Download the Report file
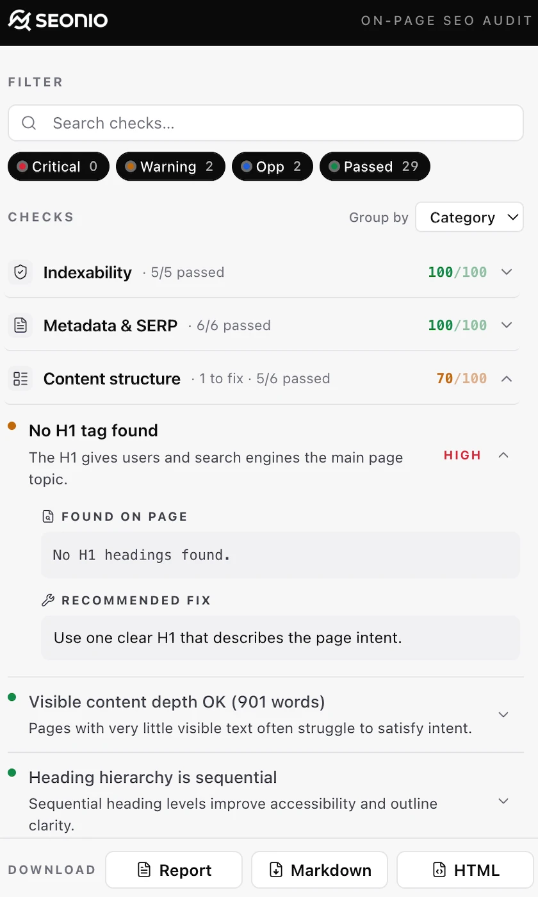Image resolution: width=538 pixels, height=897 pixels. pyautogui.click(x=174, y=870)
